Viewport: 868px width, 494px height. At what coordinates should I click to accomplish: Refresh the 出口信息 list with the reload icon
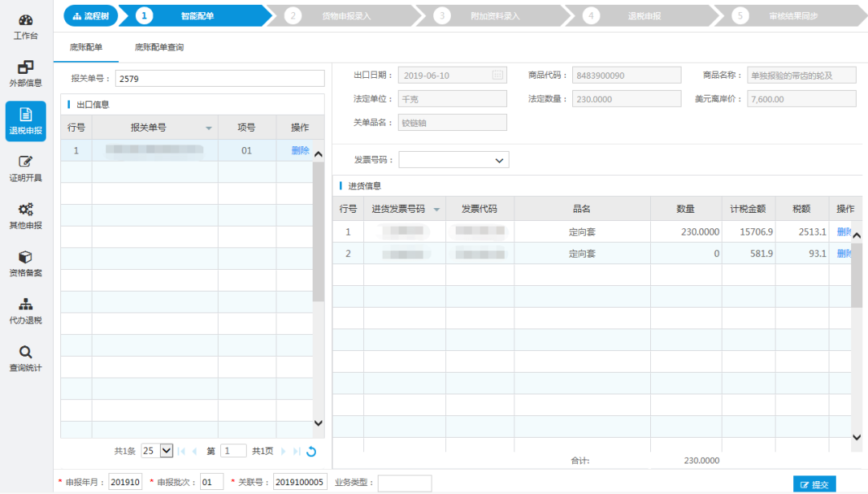pos(312,451)
